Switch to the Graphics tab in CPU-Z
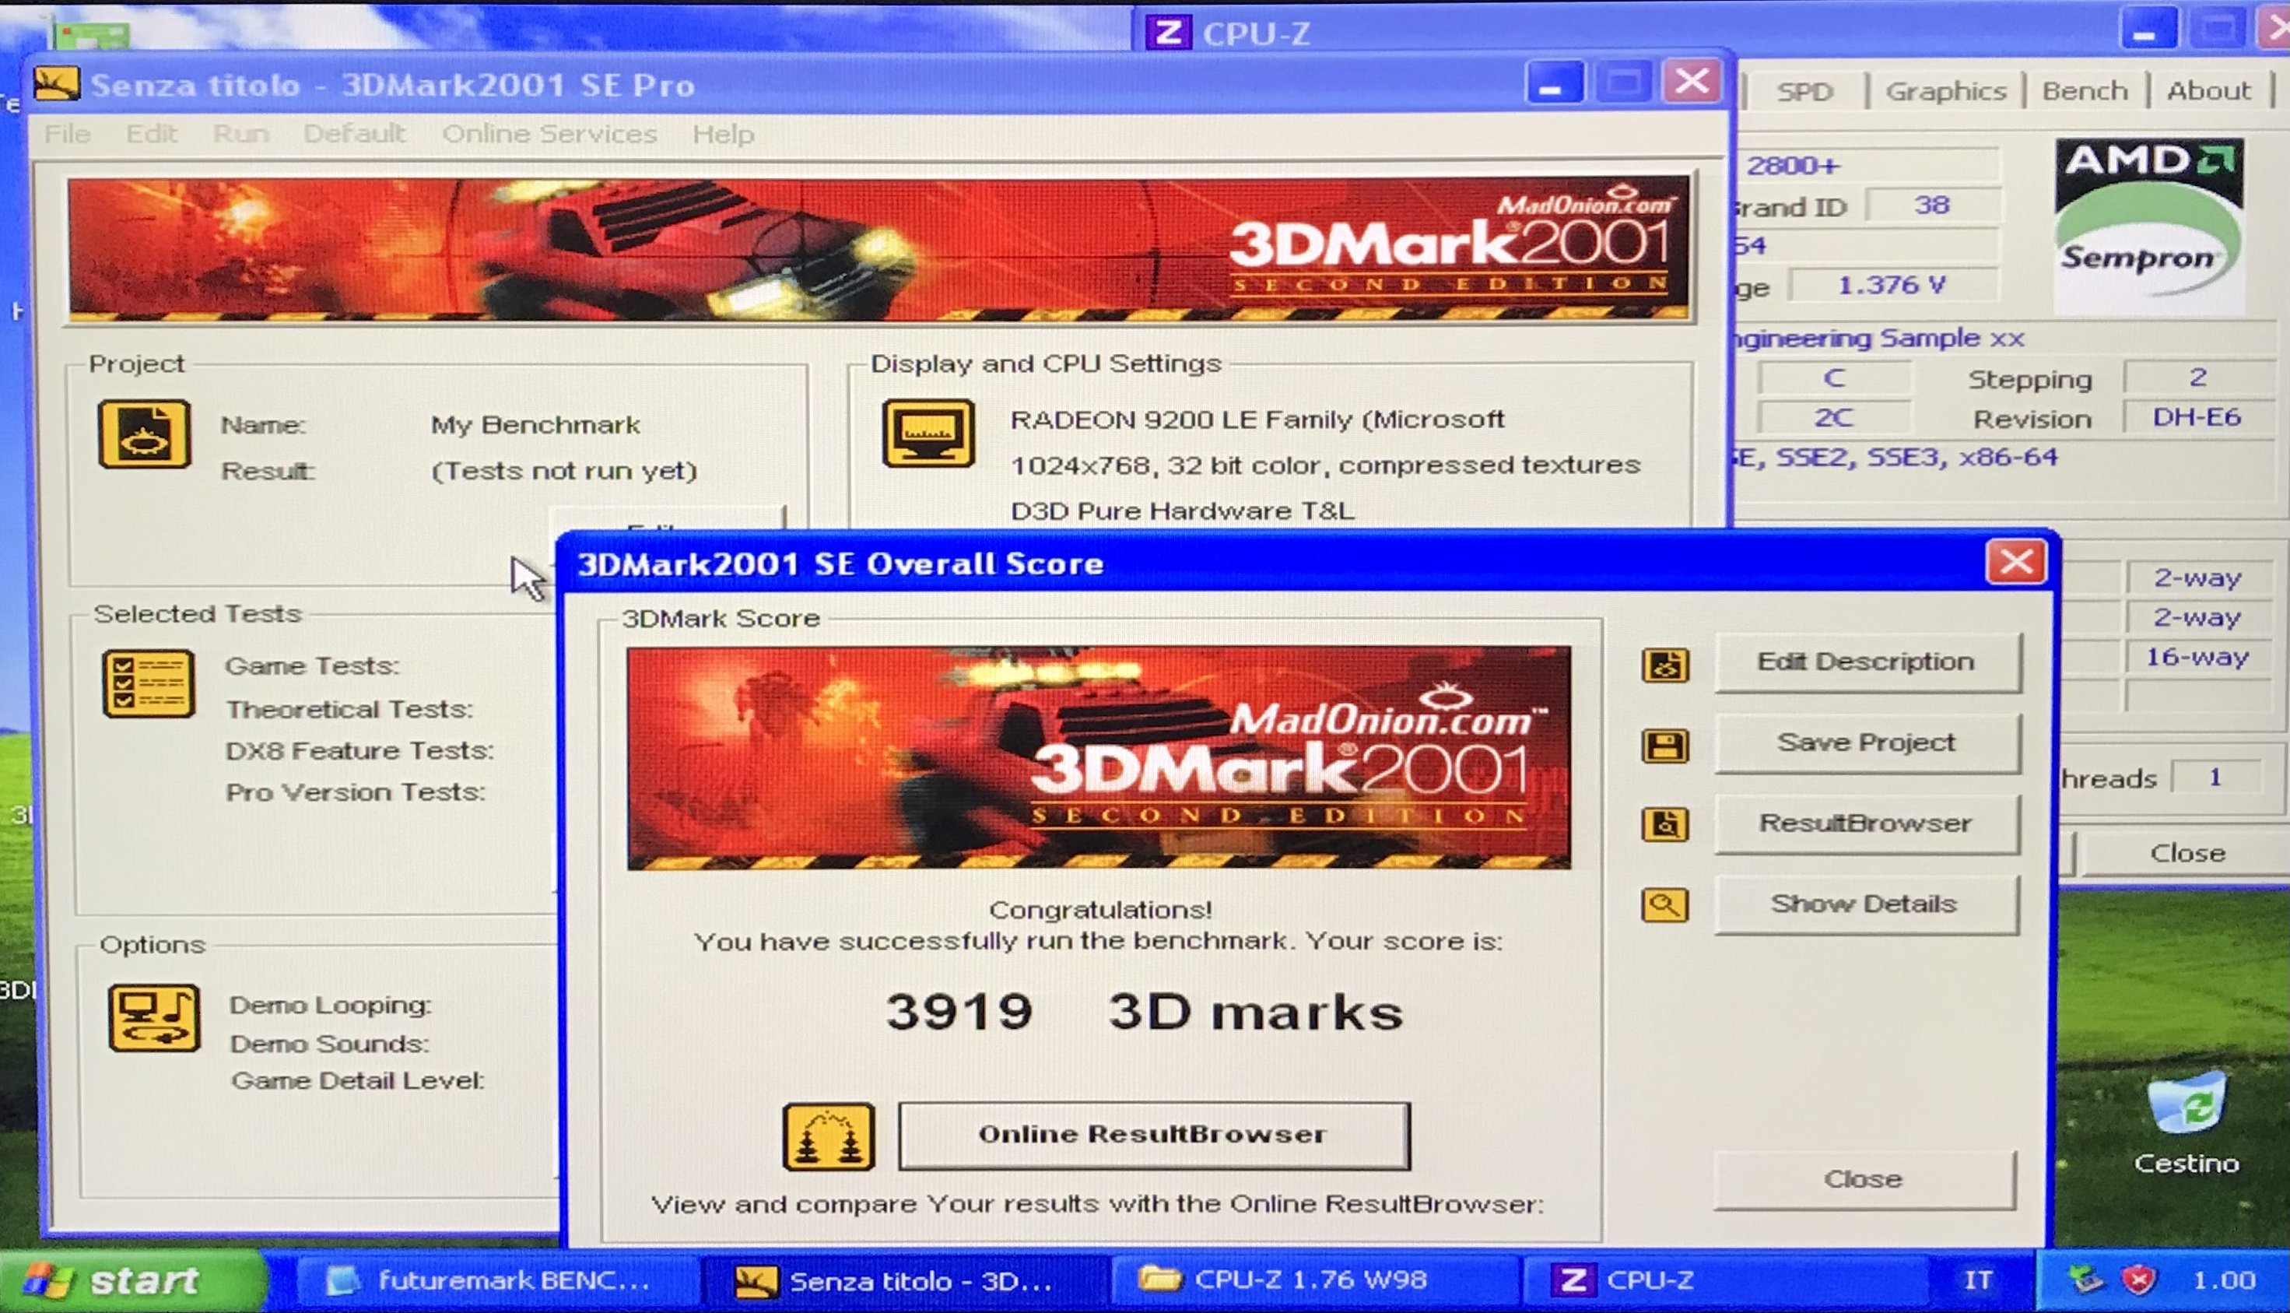 tap(1945, 91)
